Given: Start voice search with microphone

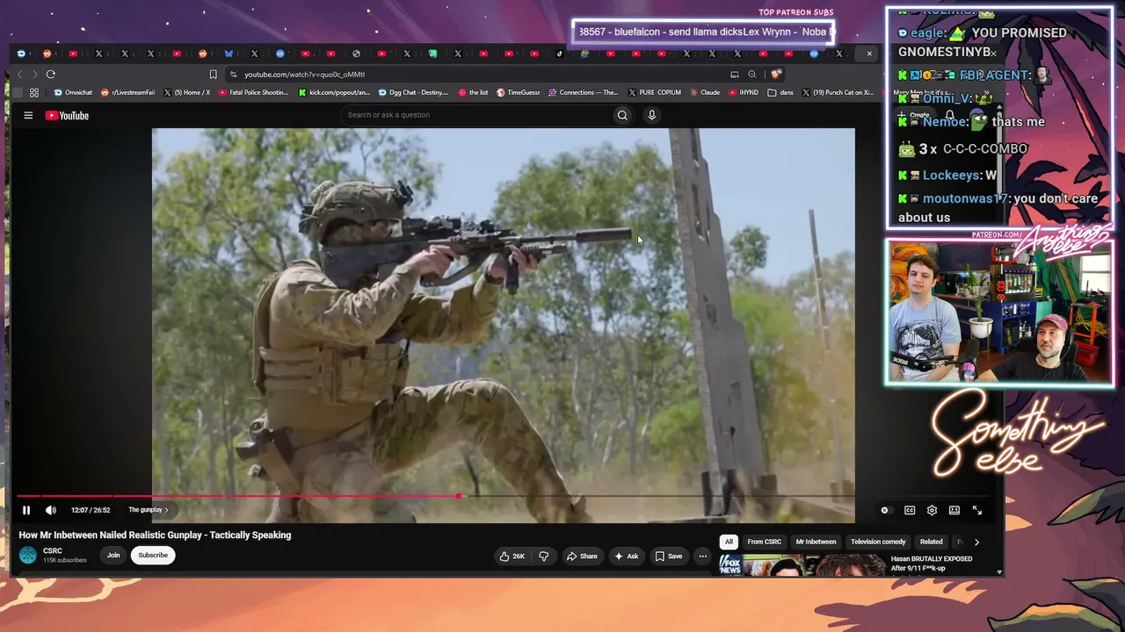Looking at the screenshot, I should (651, 115).
